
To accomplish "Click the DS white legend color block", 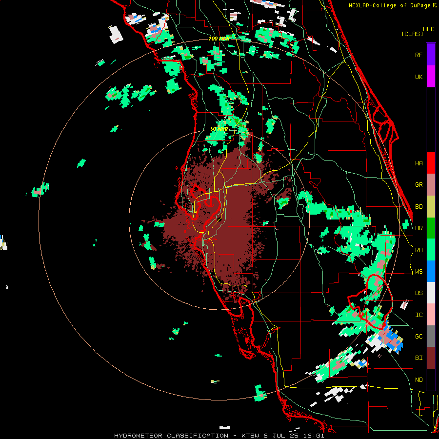I will [x=431, y=293].
